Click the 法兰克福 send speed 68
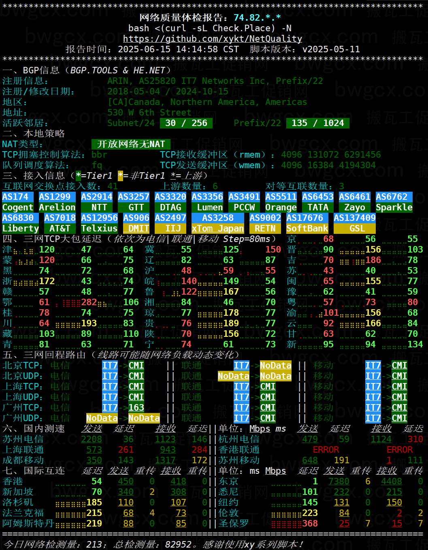This screenshot has width=428, height=550. pyautogui.click(x=128, y=513)
